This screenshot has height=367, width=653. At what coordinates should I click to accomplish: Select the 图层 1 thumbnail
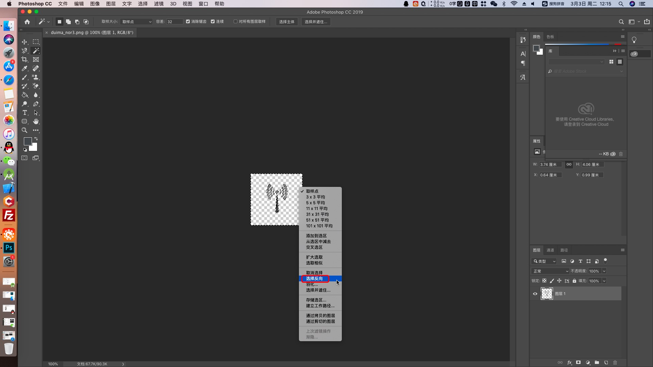point(547,294)
